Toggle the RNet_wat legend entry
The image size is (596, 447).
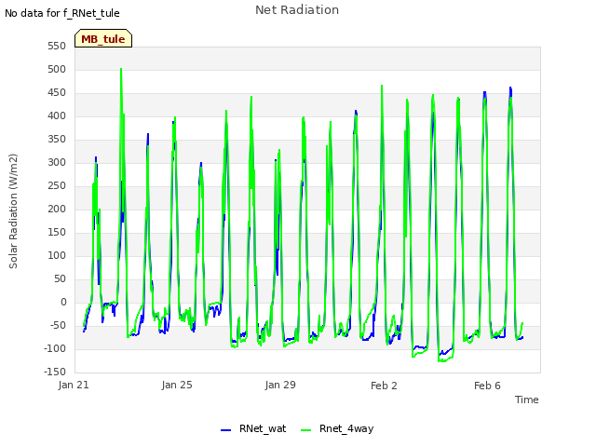tap(253, 428)
